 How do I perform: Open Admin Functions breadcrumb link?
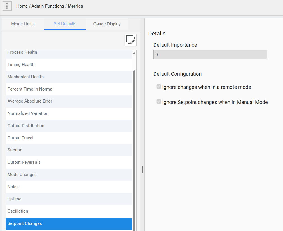tap(48, 6)
